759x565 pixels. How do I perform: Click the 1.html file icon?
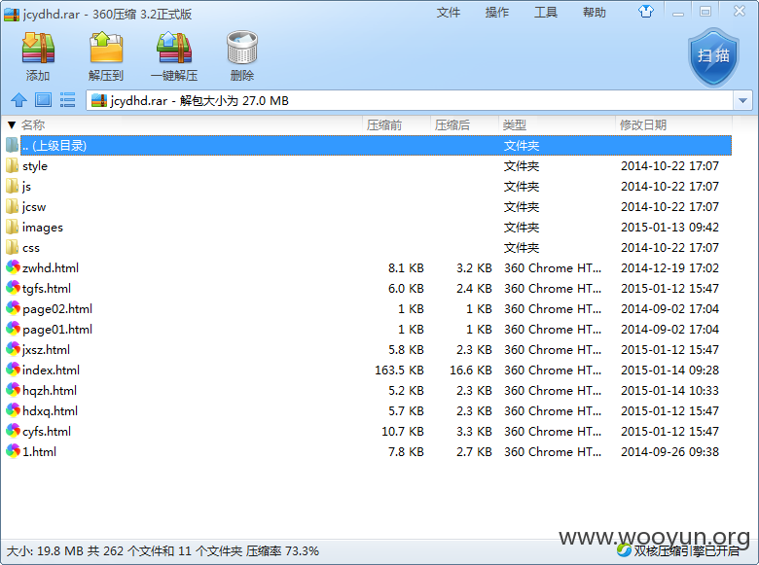point(13,451)
